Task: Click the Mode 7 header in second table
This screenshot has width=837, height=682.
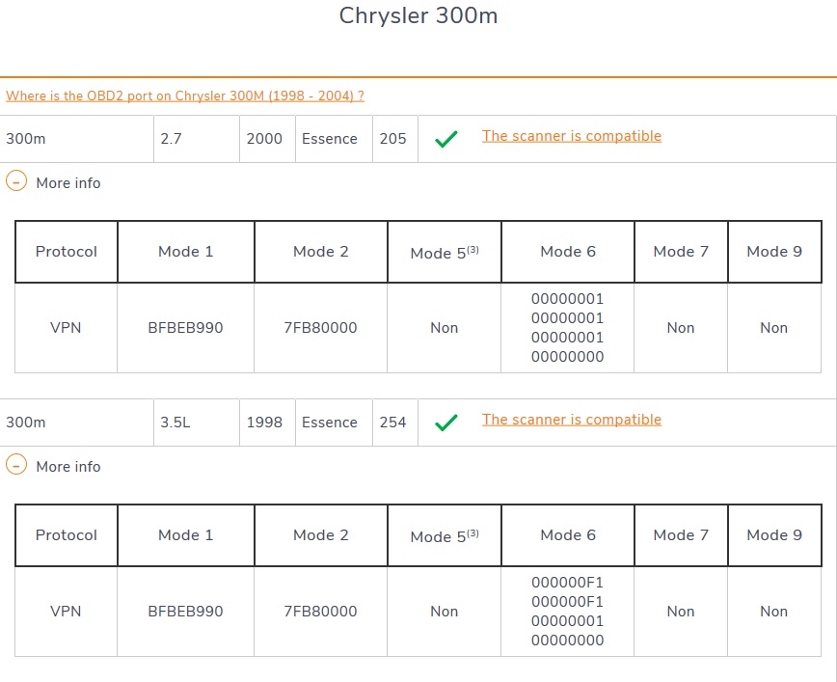Action: click(x=680, y=535)
